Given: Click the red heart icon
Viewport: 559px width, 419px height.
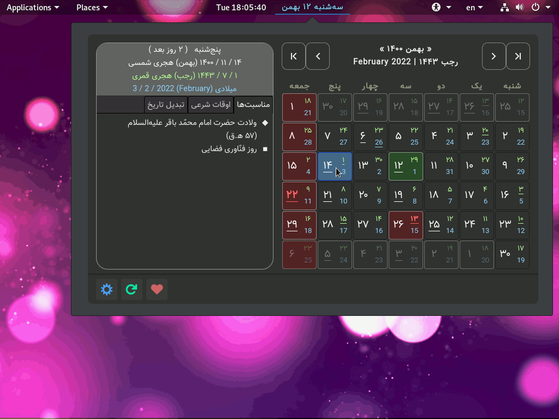Looking at the screenshot, I should tap(157, 289).
